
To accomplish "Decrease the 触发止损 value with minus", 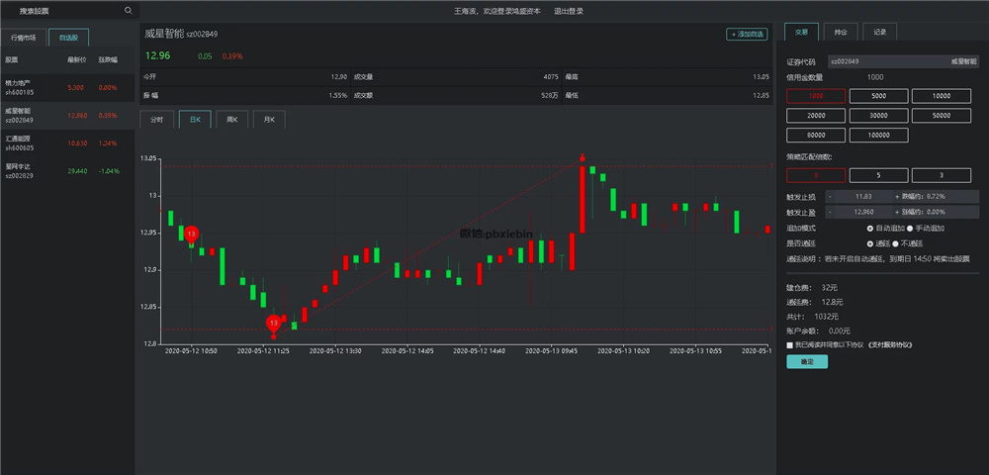I will coord(831,197).
